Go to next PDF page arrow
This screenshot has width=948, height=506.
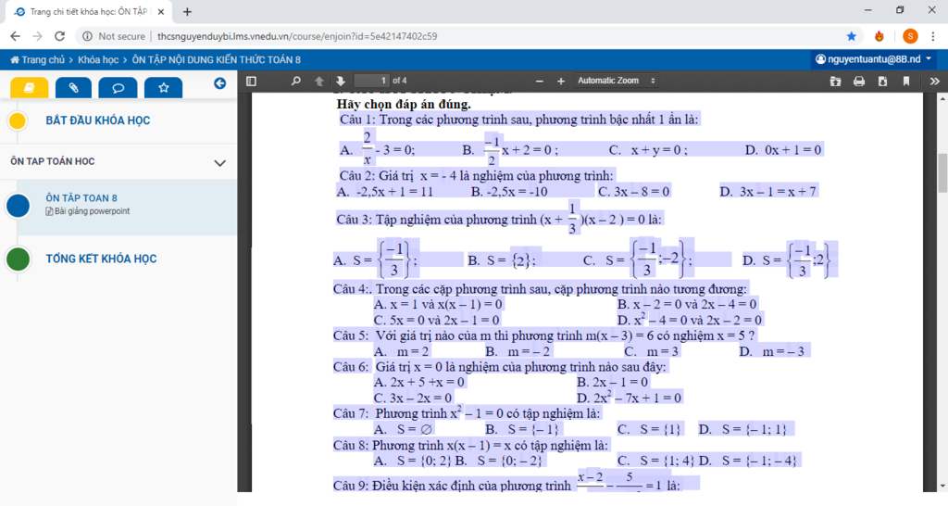pos(341,81)
